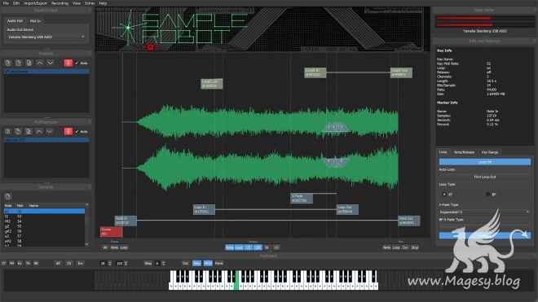538x302 pixels.
Task: Select the left Loop Type radio button
Action: pos(445,195)
